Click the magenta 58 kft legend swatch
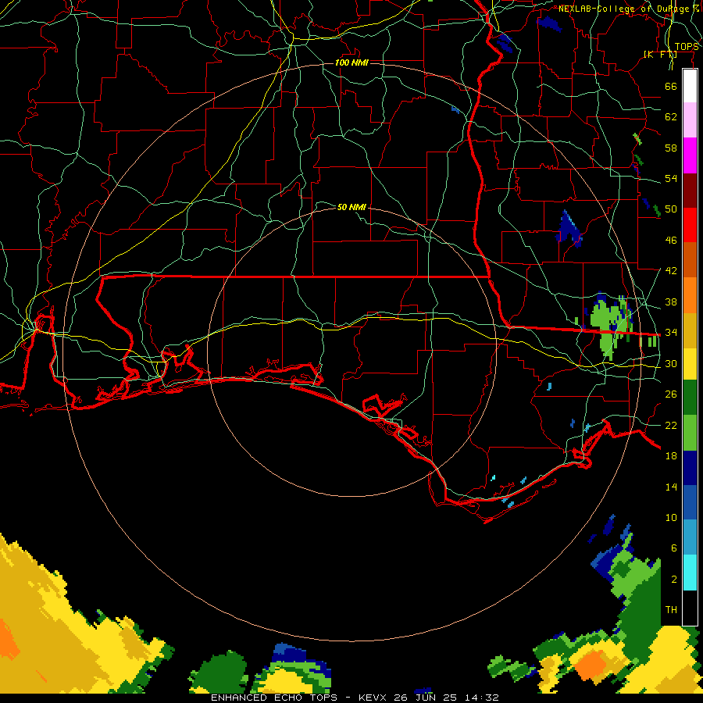The width and height of the screenshot is (703, 703). click(x=690, y=155)
